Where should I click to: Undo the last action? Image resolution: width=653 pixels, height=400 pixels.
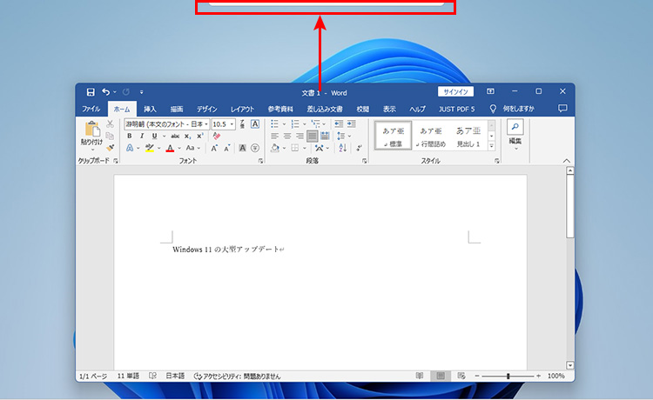pyautogui.click(x=106, y=91)
